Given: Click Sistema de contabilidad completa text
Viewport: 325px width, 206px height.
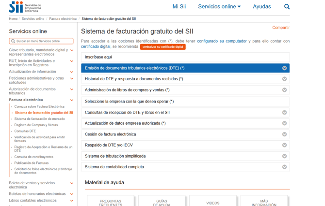Looking at the screenshot, I should point(114,167).
